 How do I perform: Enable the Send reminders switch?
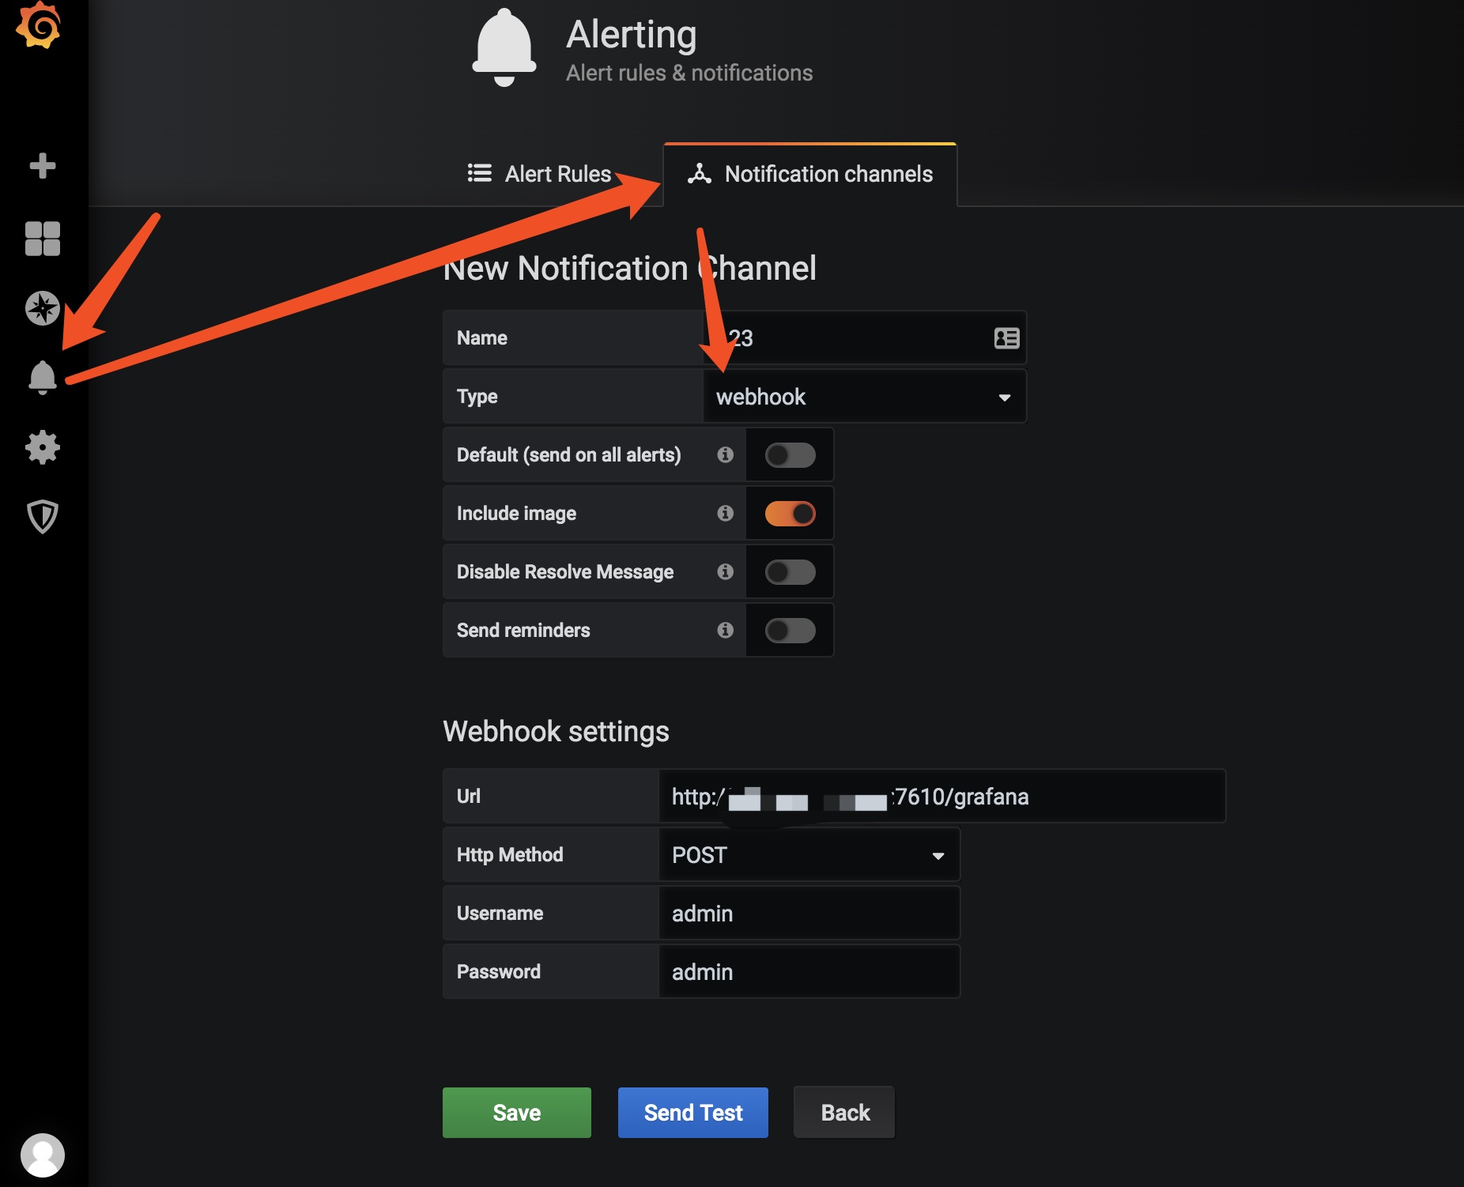(x=790, y=631)
